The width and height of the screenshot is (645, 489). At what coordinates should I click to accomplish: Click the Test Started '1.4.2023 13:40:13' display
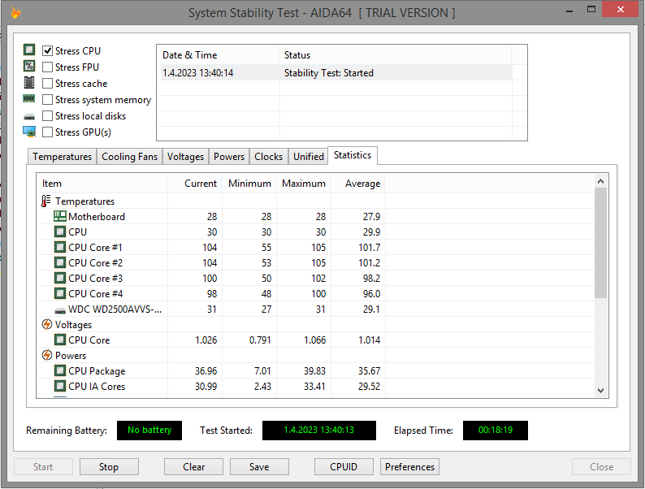click(x=318, y=431)
